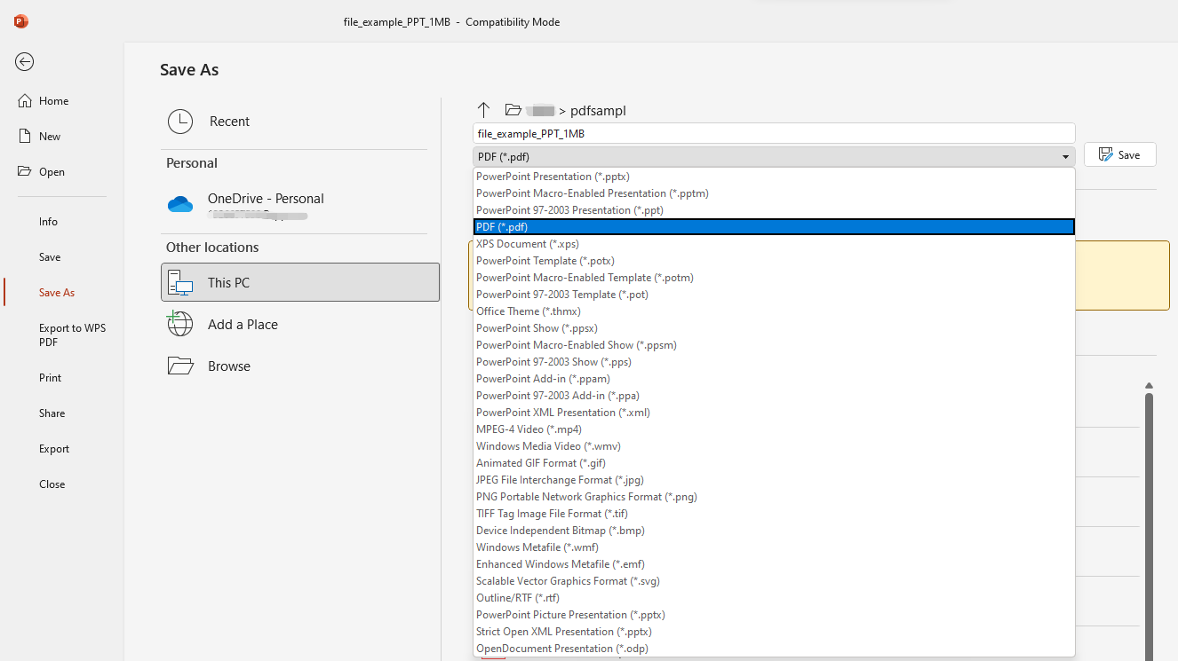This screenshot has height=661, width=1178.
Task: Open the Export section in the sidebar
Action: click(x=53, y=448)
